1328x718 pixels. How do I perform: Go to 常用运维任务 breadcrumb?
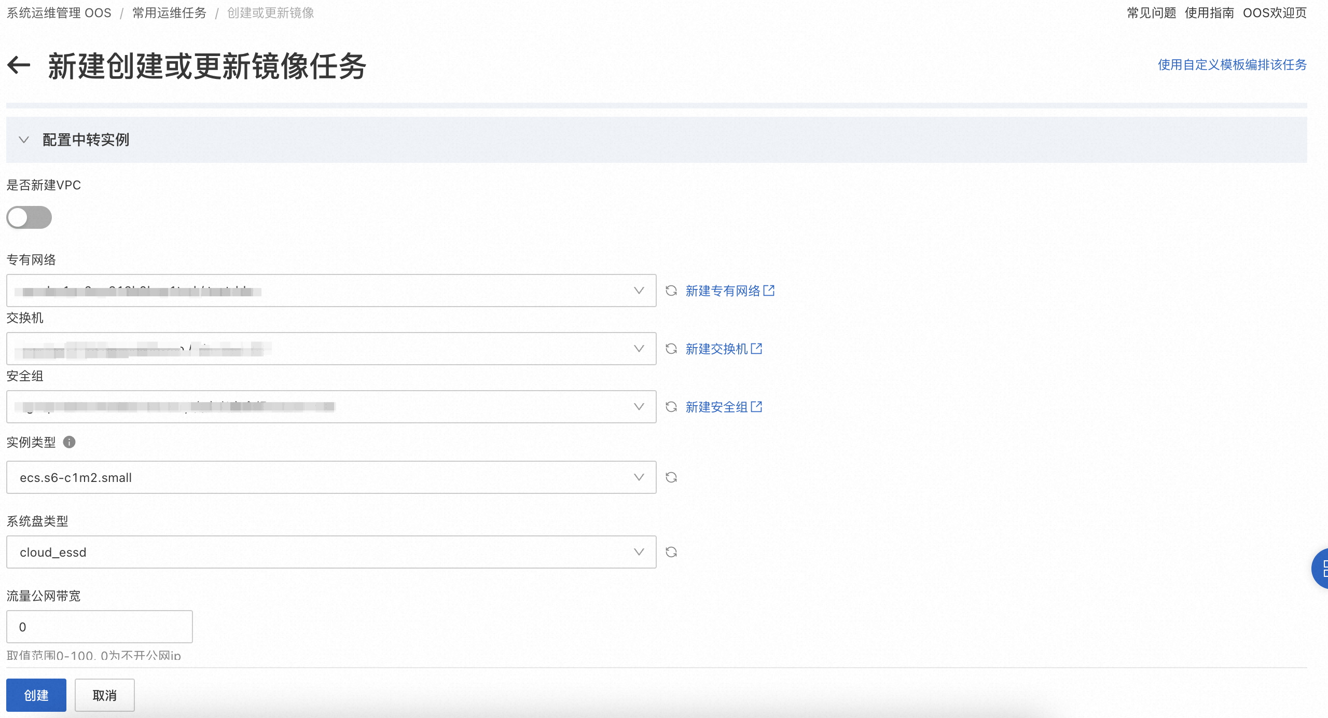coord(169,13)
